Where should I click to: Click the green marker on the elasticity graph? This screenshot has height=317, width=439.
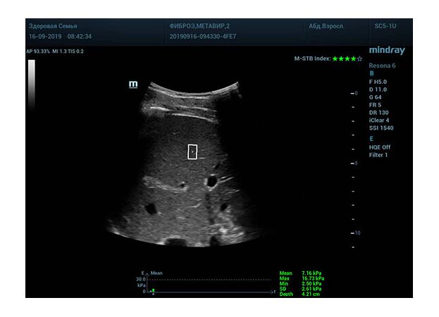click(153, 290)
